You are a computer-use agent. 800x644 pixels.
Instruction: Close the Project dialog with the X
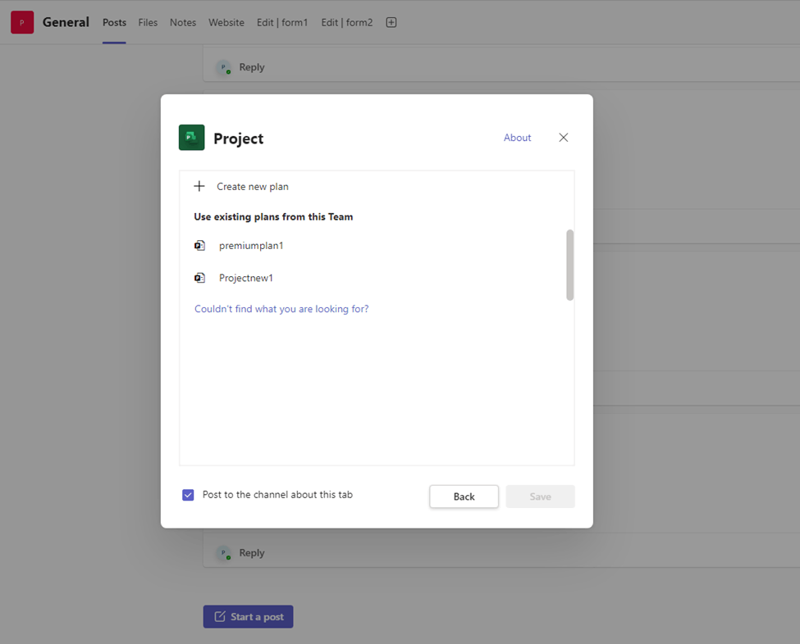point(563,138)
